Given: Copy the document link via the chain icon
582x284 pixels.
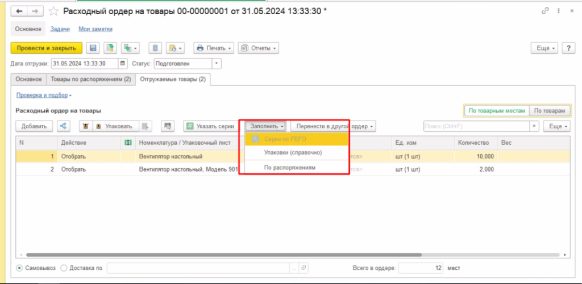Looking at the screenshot, I should coord(546,11).
